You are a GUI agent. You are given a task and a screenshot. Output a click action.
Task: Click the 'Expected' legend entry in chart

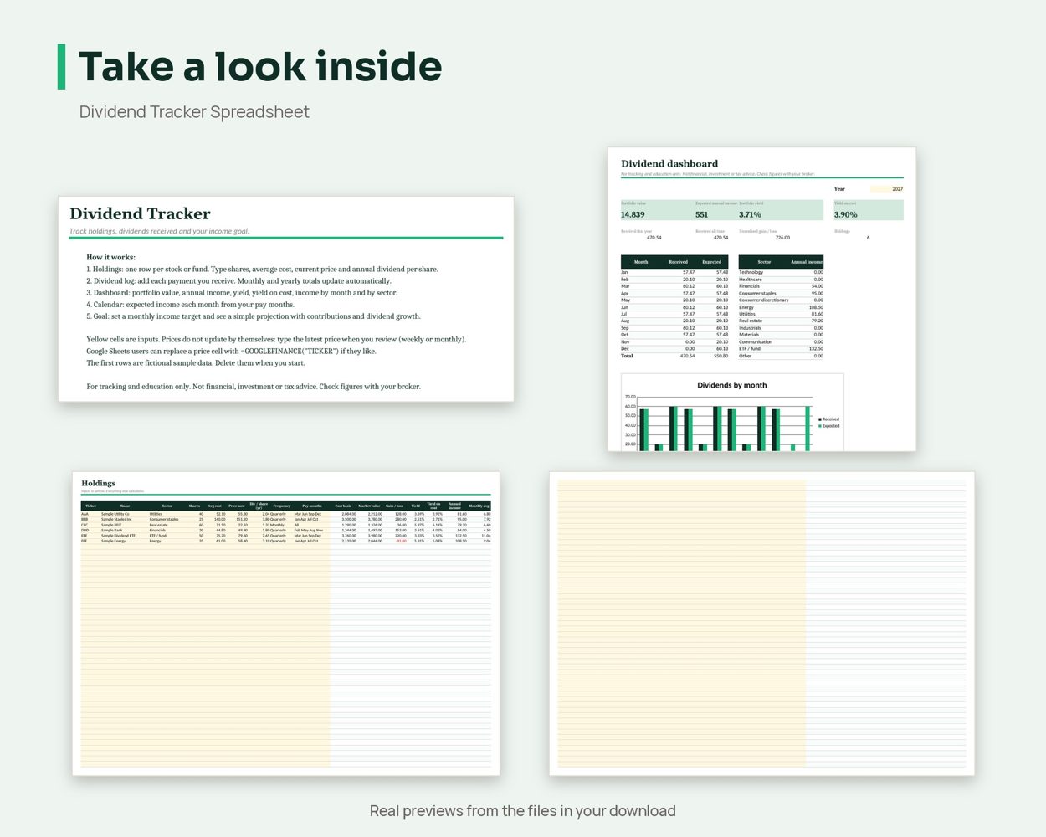[x=828, y=426]
